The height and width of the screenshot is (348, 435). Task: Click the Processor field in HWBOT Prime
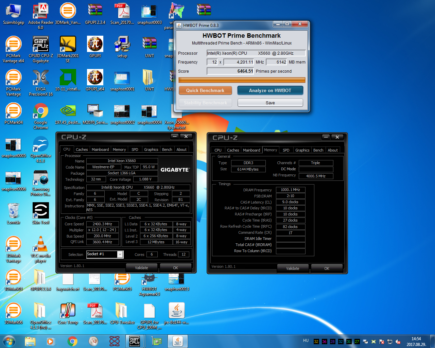(x=256, y=53)
